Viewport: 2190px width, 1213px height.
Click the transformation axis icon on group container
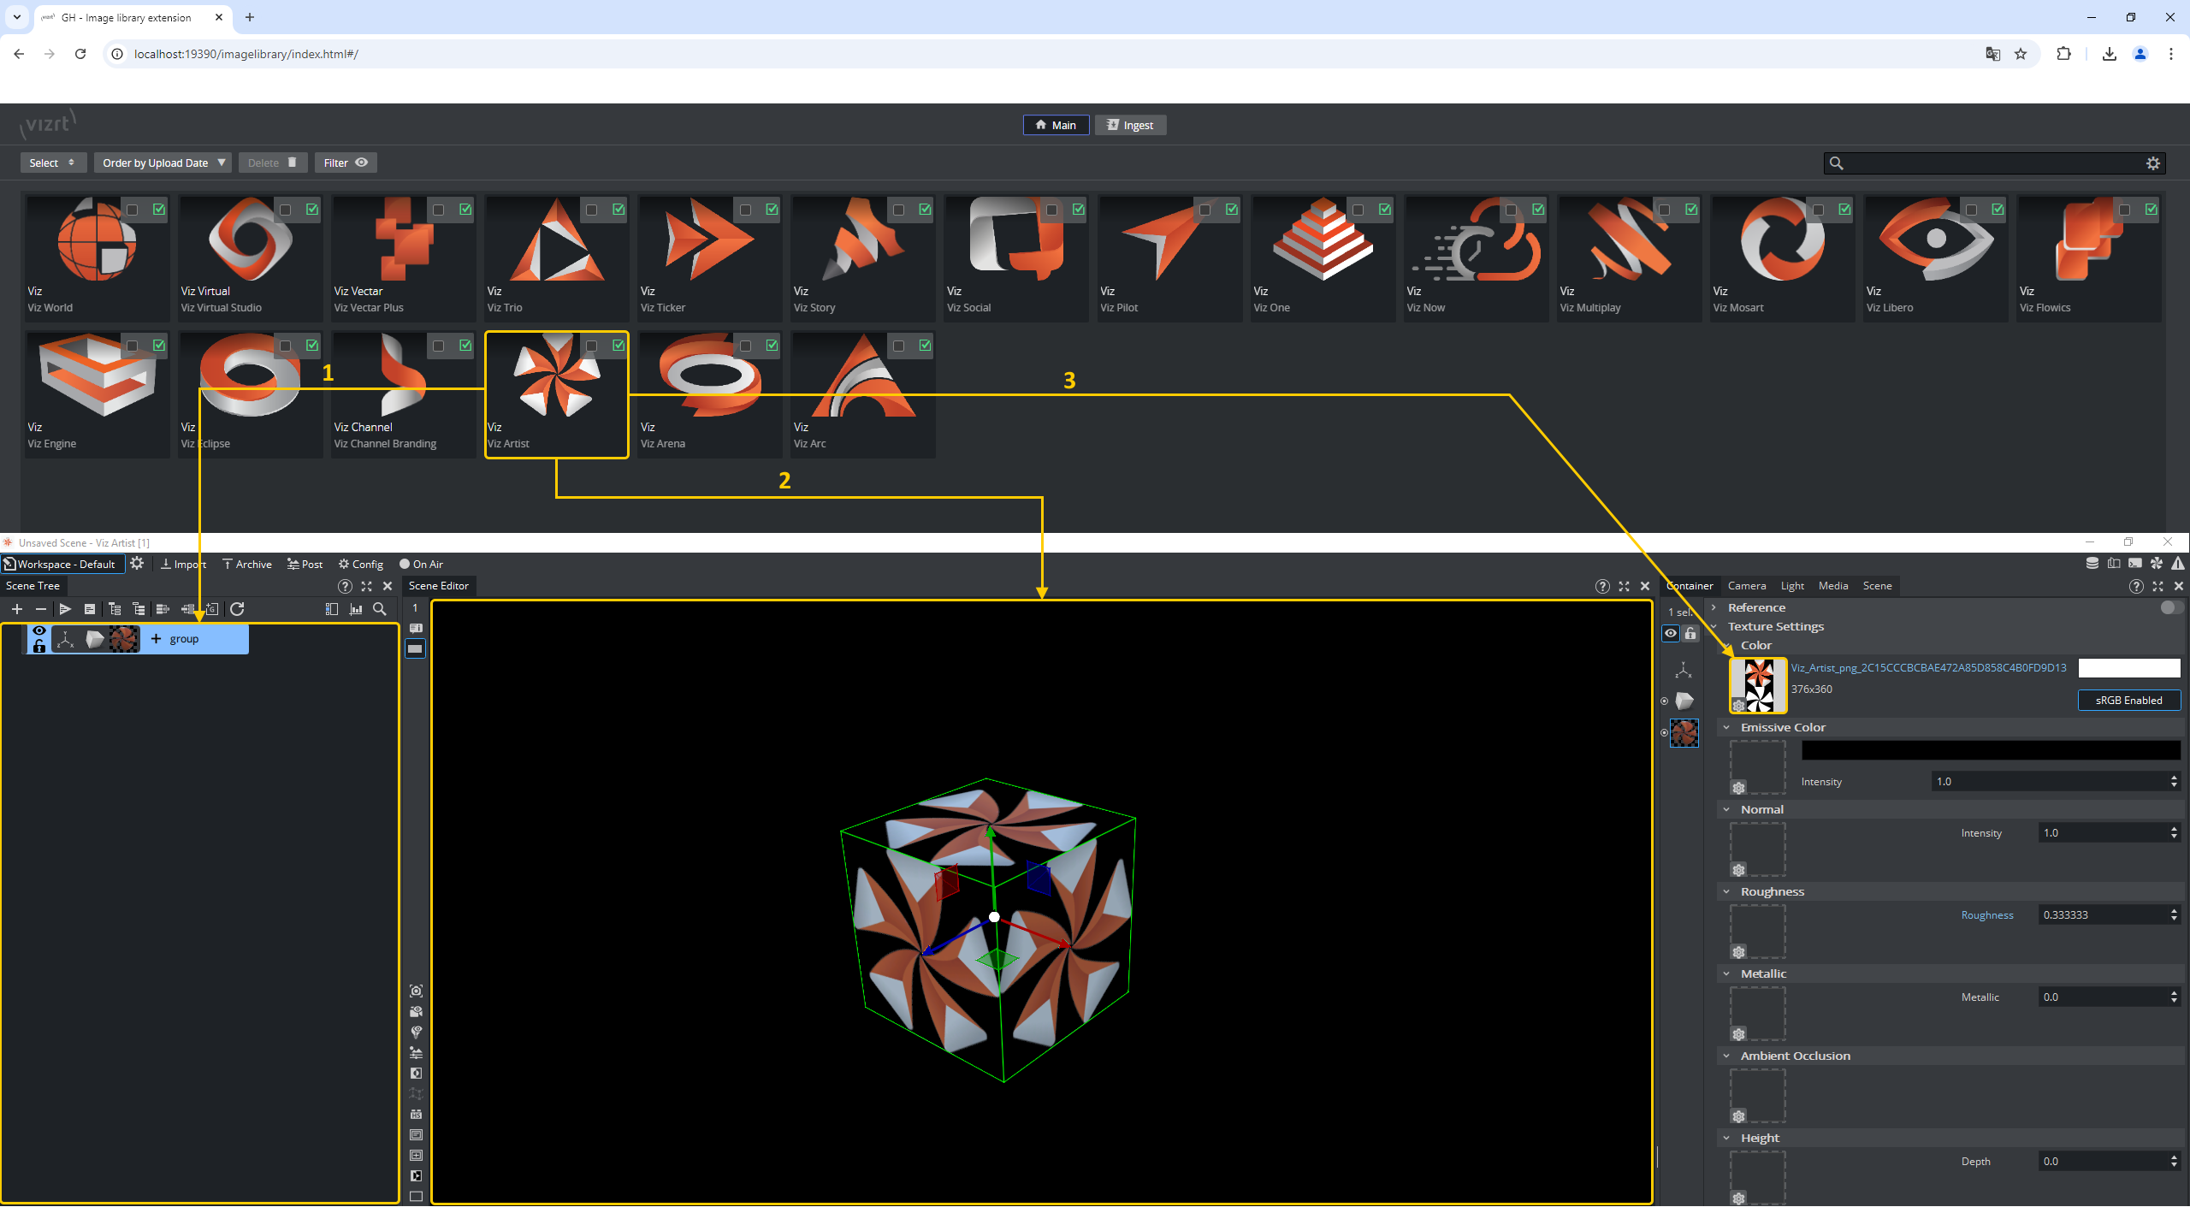[66, 640]
